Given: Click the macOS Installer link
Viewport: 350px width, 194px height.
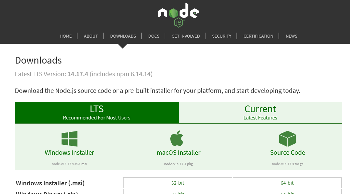Looking at the screenshot, I should 179,153.
